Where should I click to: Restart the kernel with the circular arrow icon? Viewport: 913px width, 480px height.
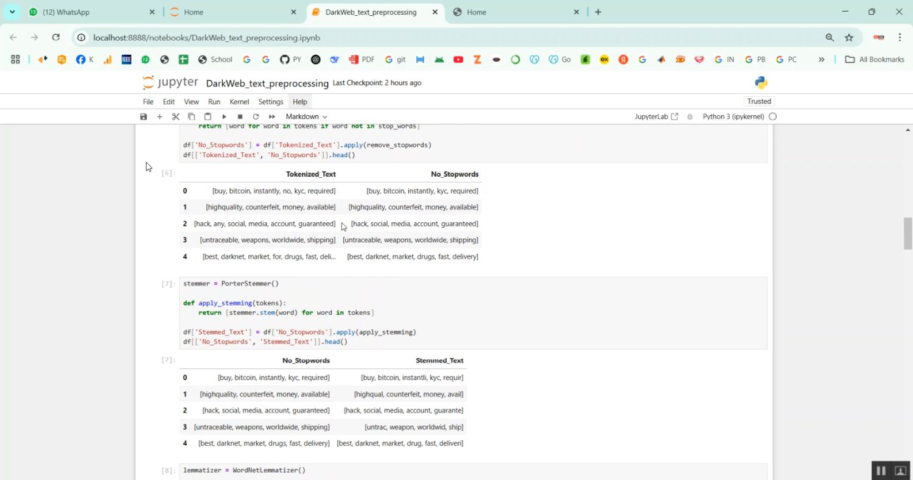[256, 116]
